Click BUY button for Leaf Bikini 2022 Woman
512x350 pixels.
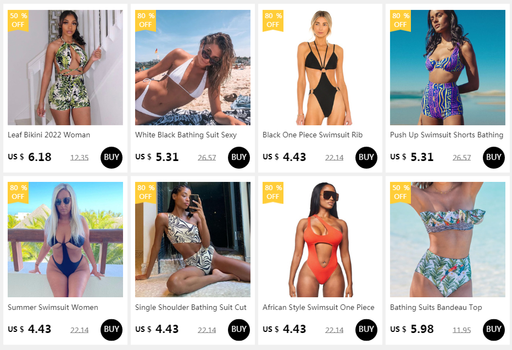point(112,157)
